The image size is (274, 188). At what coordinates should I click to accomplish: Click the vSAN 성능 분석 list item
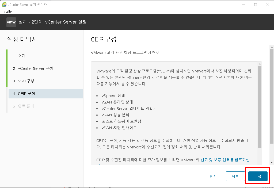(x=115, y=115)
